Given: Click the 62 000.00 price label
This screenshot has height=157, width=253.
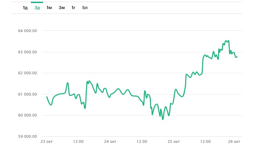Looking at the screenshot, I should pyautogui.click(x=27, y=73).
